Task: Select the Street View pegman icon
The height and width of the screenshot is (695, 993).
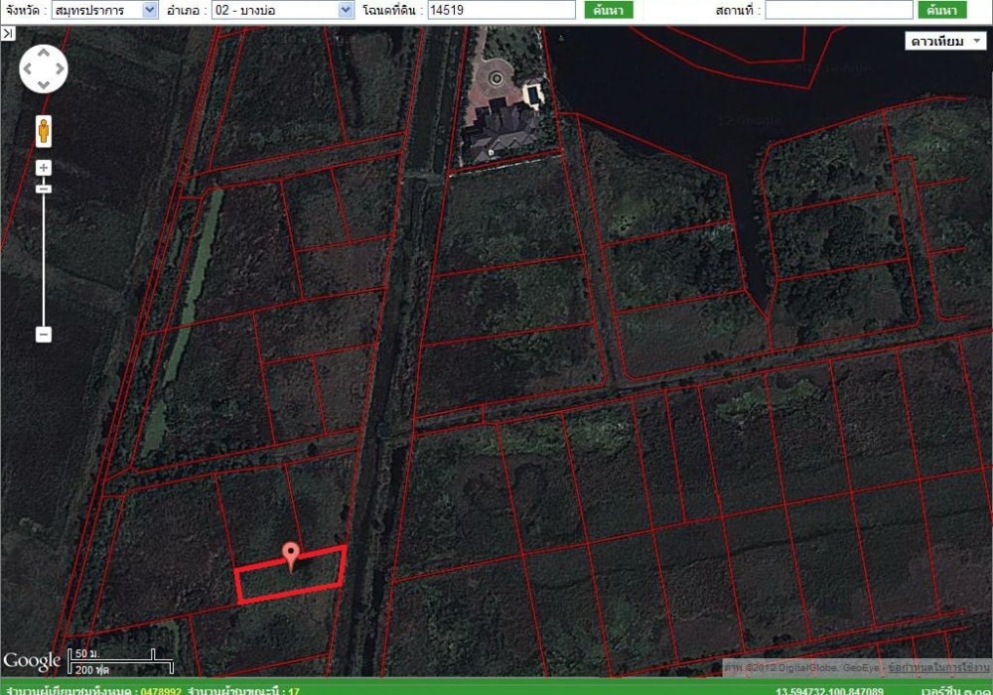Action: pos(44,131)
